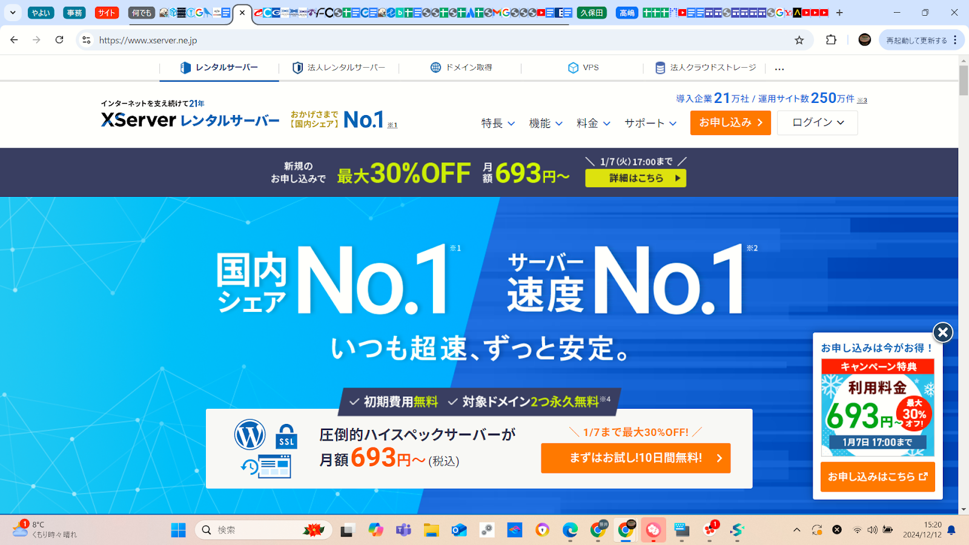
Task: Open Chrome's three-dot menu
Action: pos(955,40)
